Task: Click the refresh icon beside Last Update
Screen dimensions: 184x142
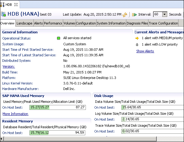Action: (x=125, y=14)
